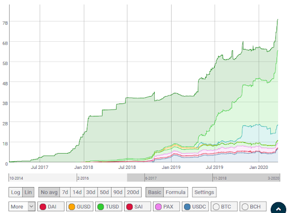Click the Jul 2018 axis label

(x=127, y=167)
